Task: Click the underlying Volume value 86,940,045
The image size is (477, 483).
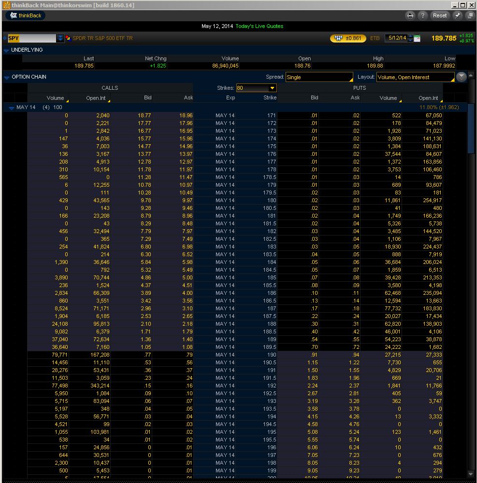Action: tap(225, 66)
